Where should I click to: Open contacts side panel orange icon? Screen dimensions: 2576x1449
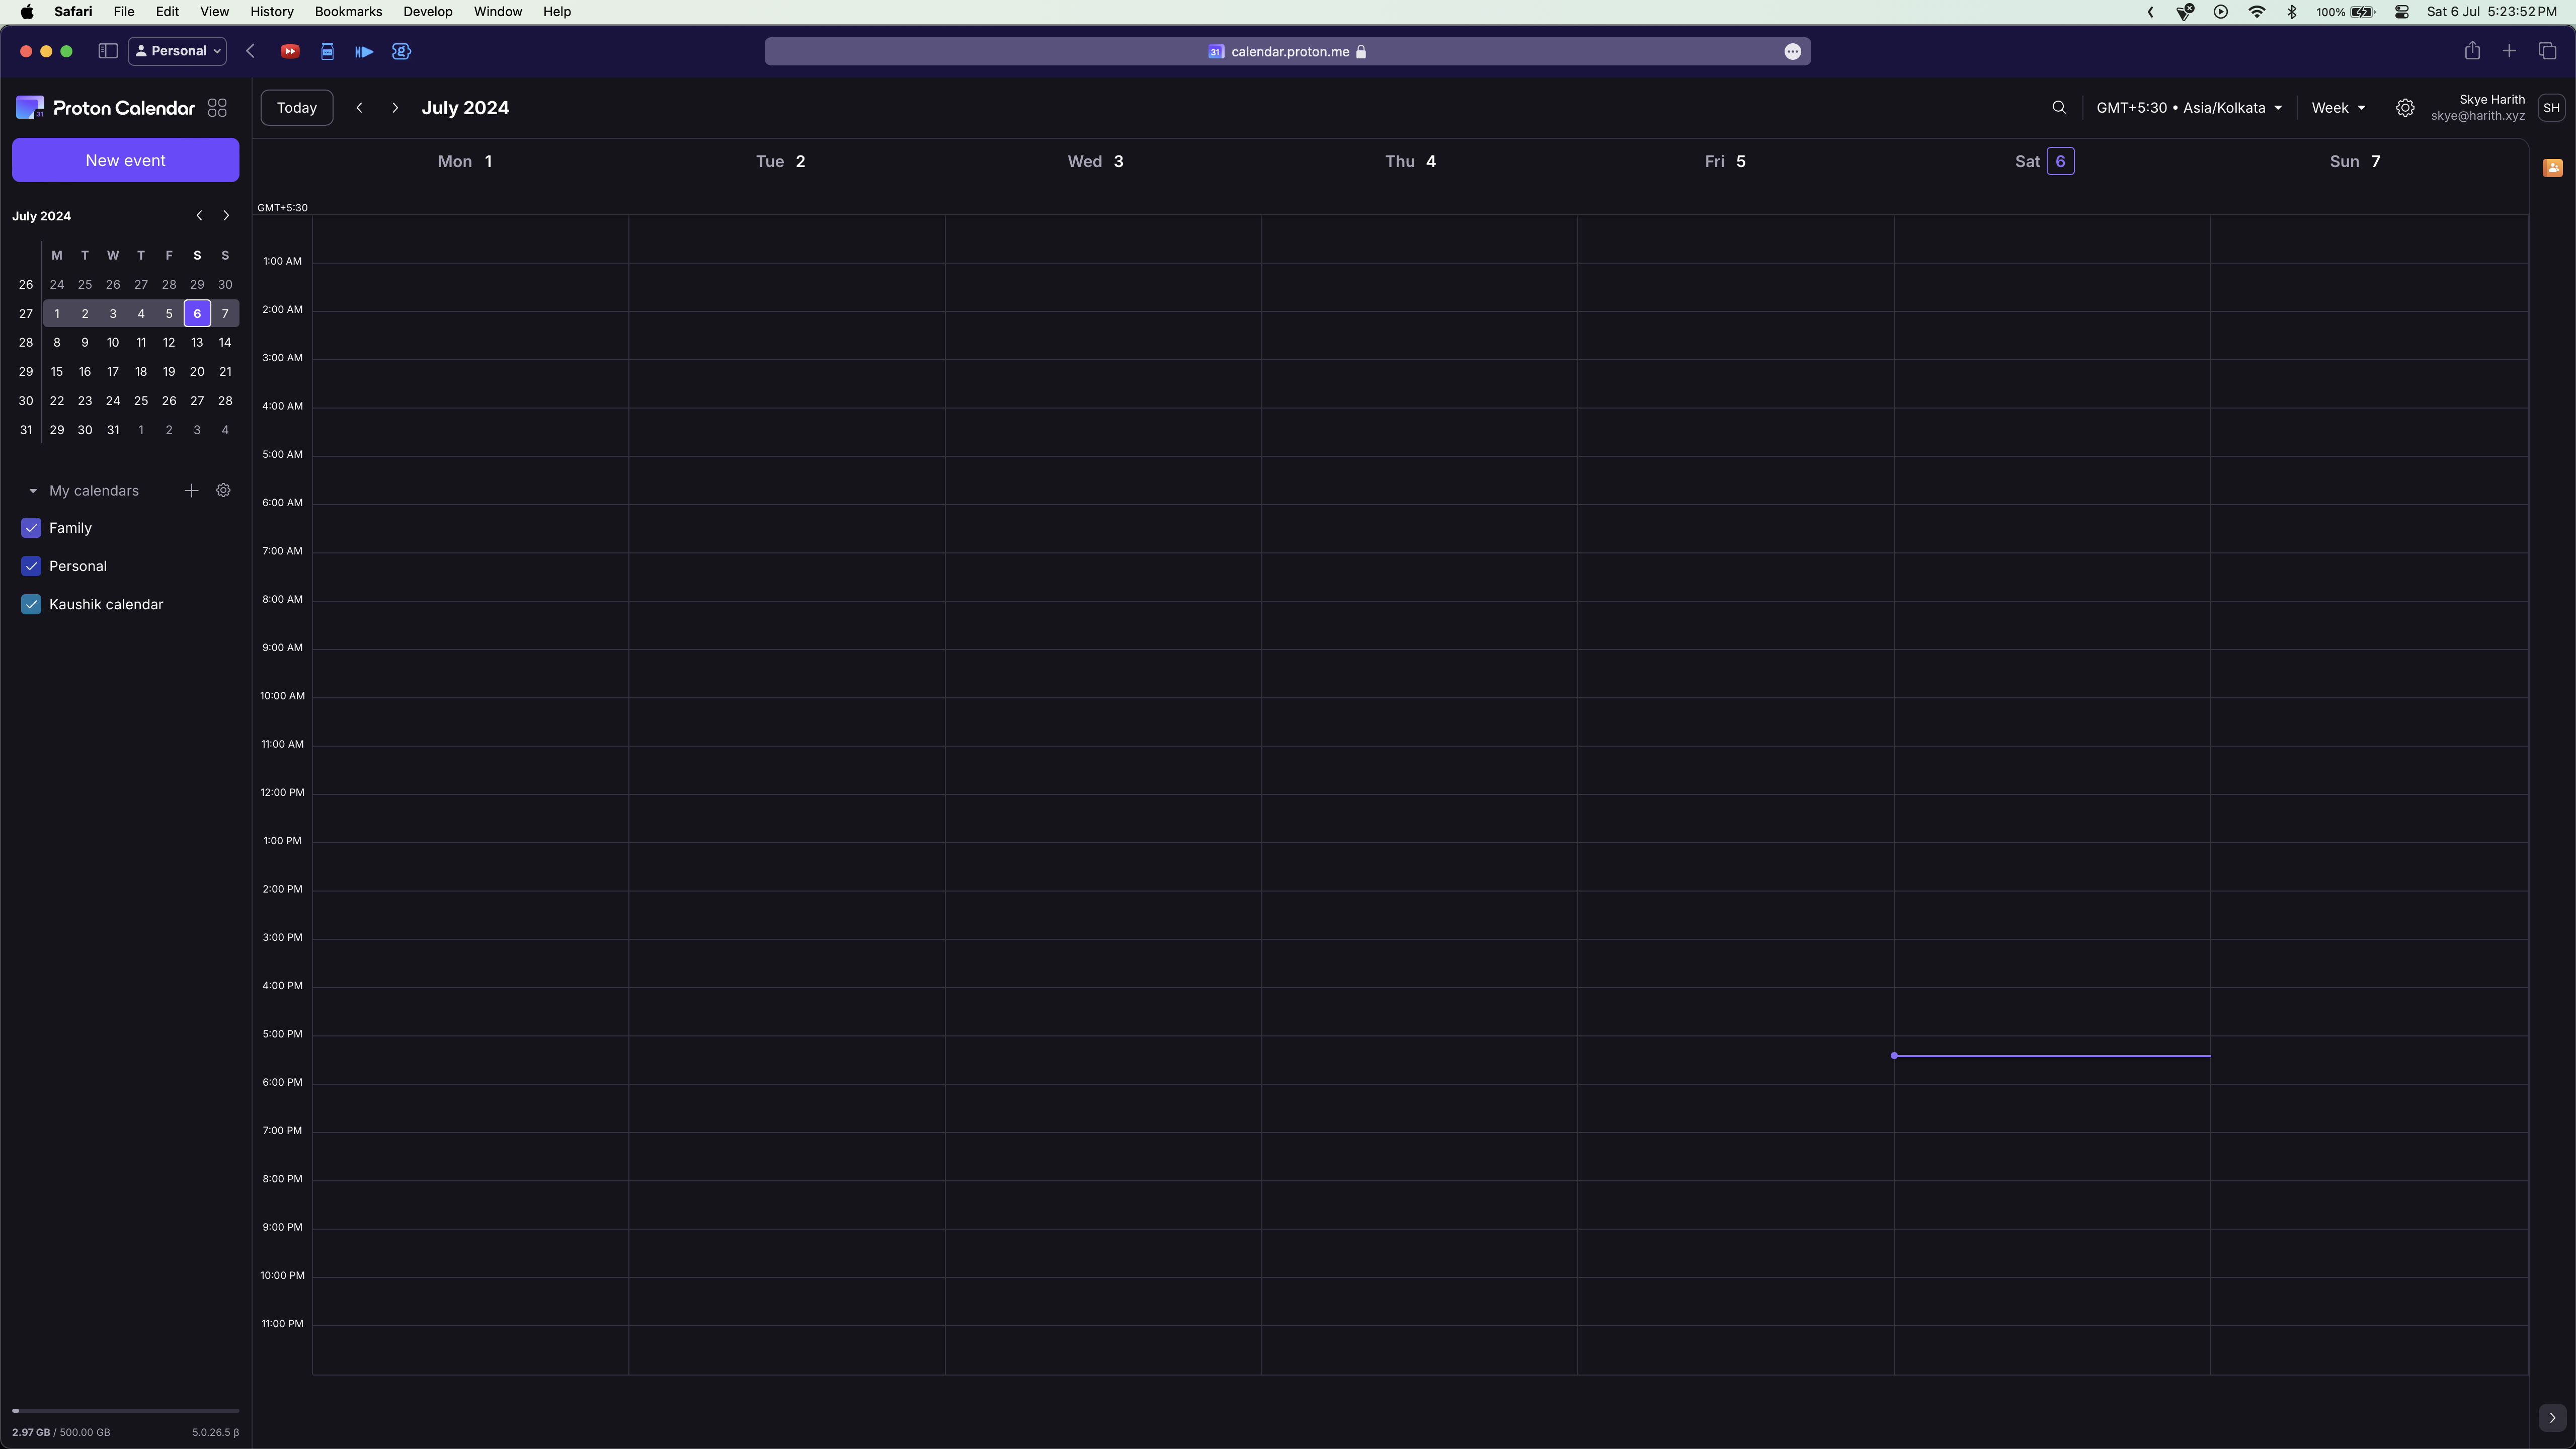(2552, 168)
